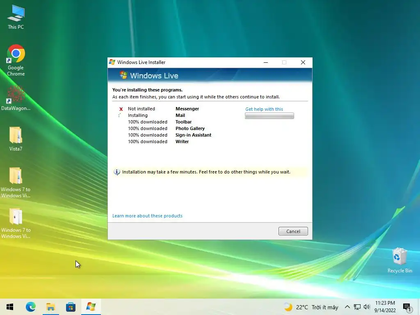Open This PC desktop icon
Image resolution: width=420 pixels, height=315 pixels.
(x=16, y=17)
